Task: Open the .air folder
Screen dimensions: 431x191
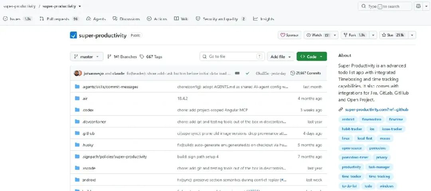Action: (x=85, y=98)
